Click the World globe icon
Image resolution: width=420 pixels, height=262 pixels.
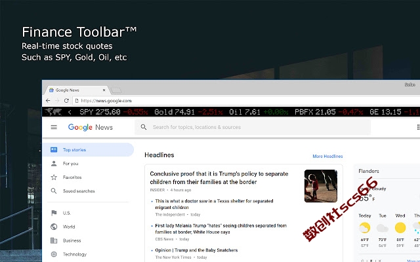click(54, 227)
